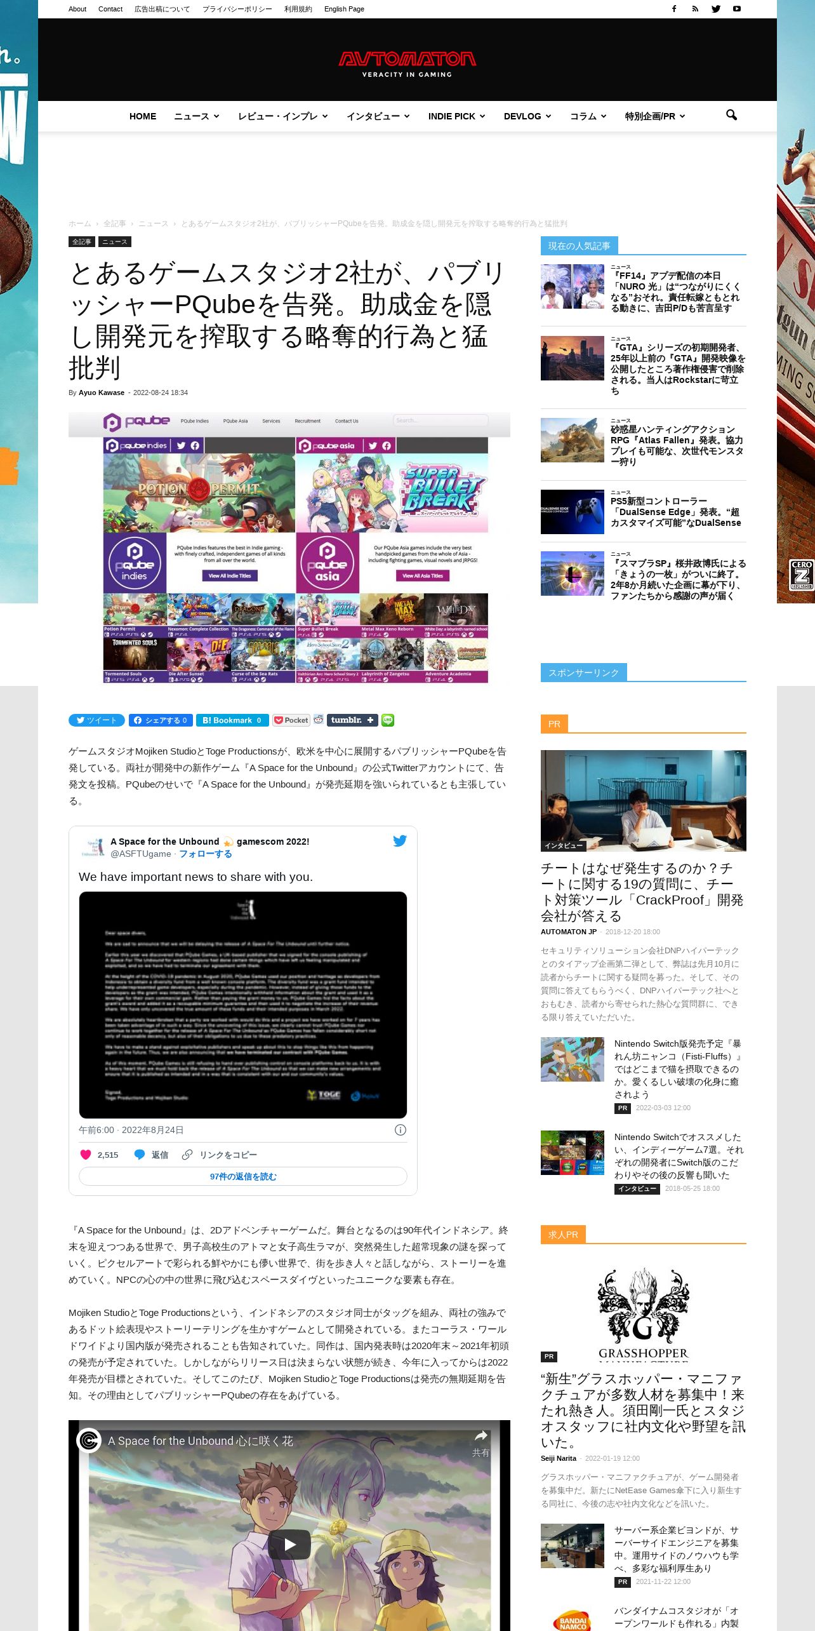The width and height of the screenshot is (815, 1631).
Task: Click the tweet timestamp 午前6:00
Action: (131, 1130)
